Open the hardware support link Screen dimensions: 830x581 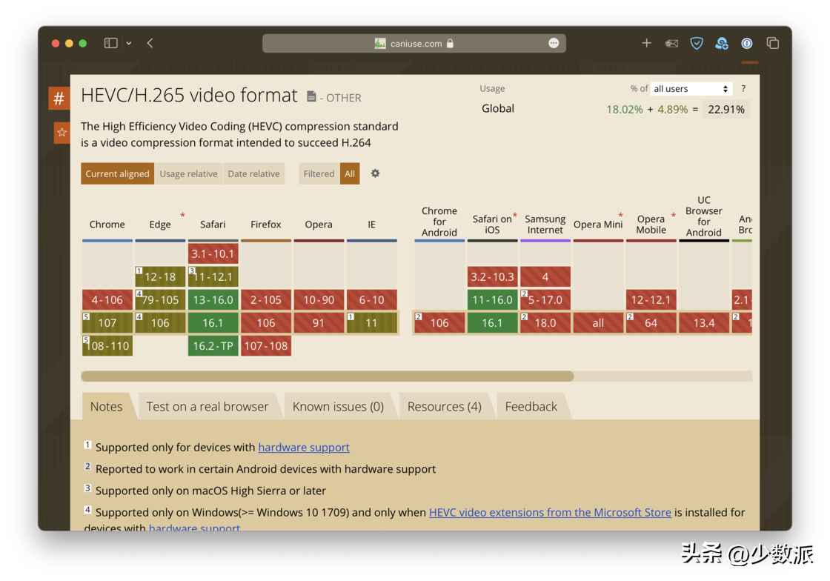tap(304, 448)
